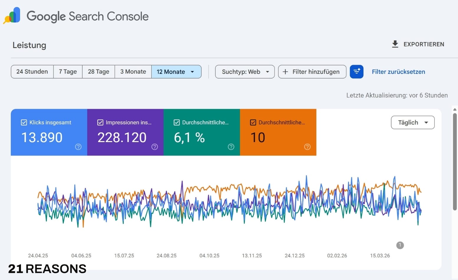The width and height of the screenshot is (458, 280).
Task: Select the 3 Monate time range
Action: pyautogui.click(x=133, y=72)
